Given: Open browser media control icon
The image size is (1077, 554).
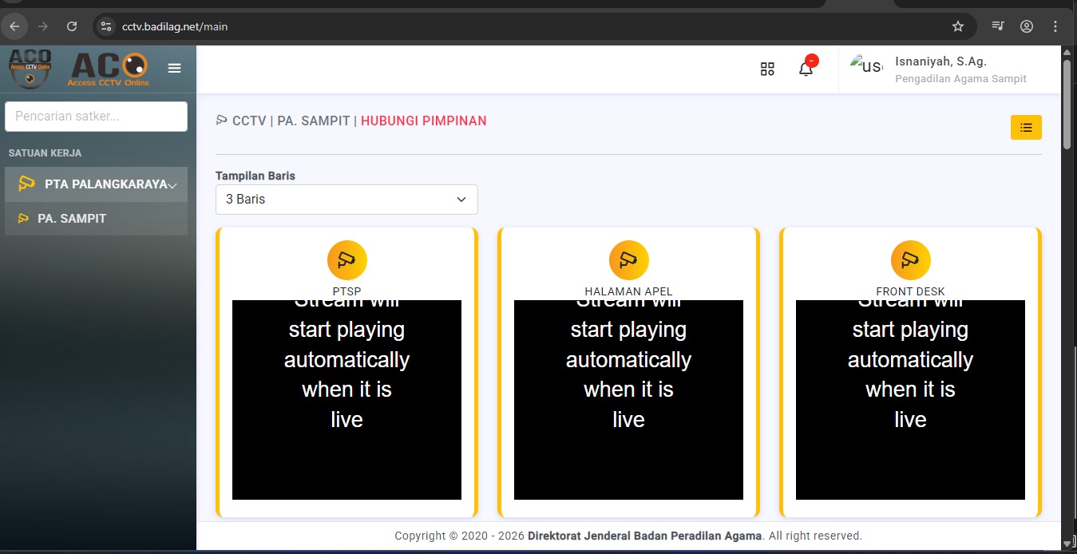Looking at the screenshot, I should [998, 26].
